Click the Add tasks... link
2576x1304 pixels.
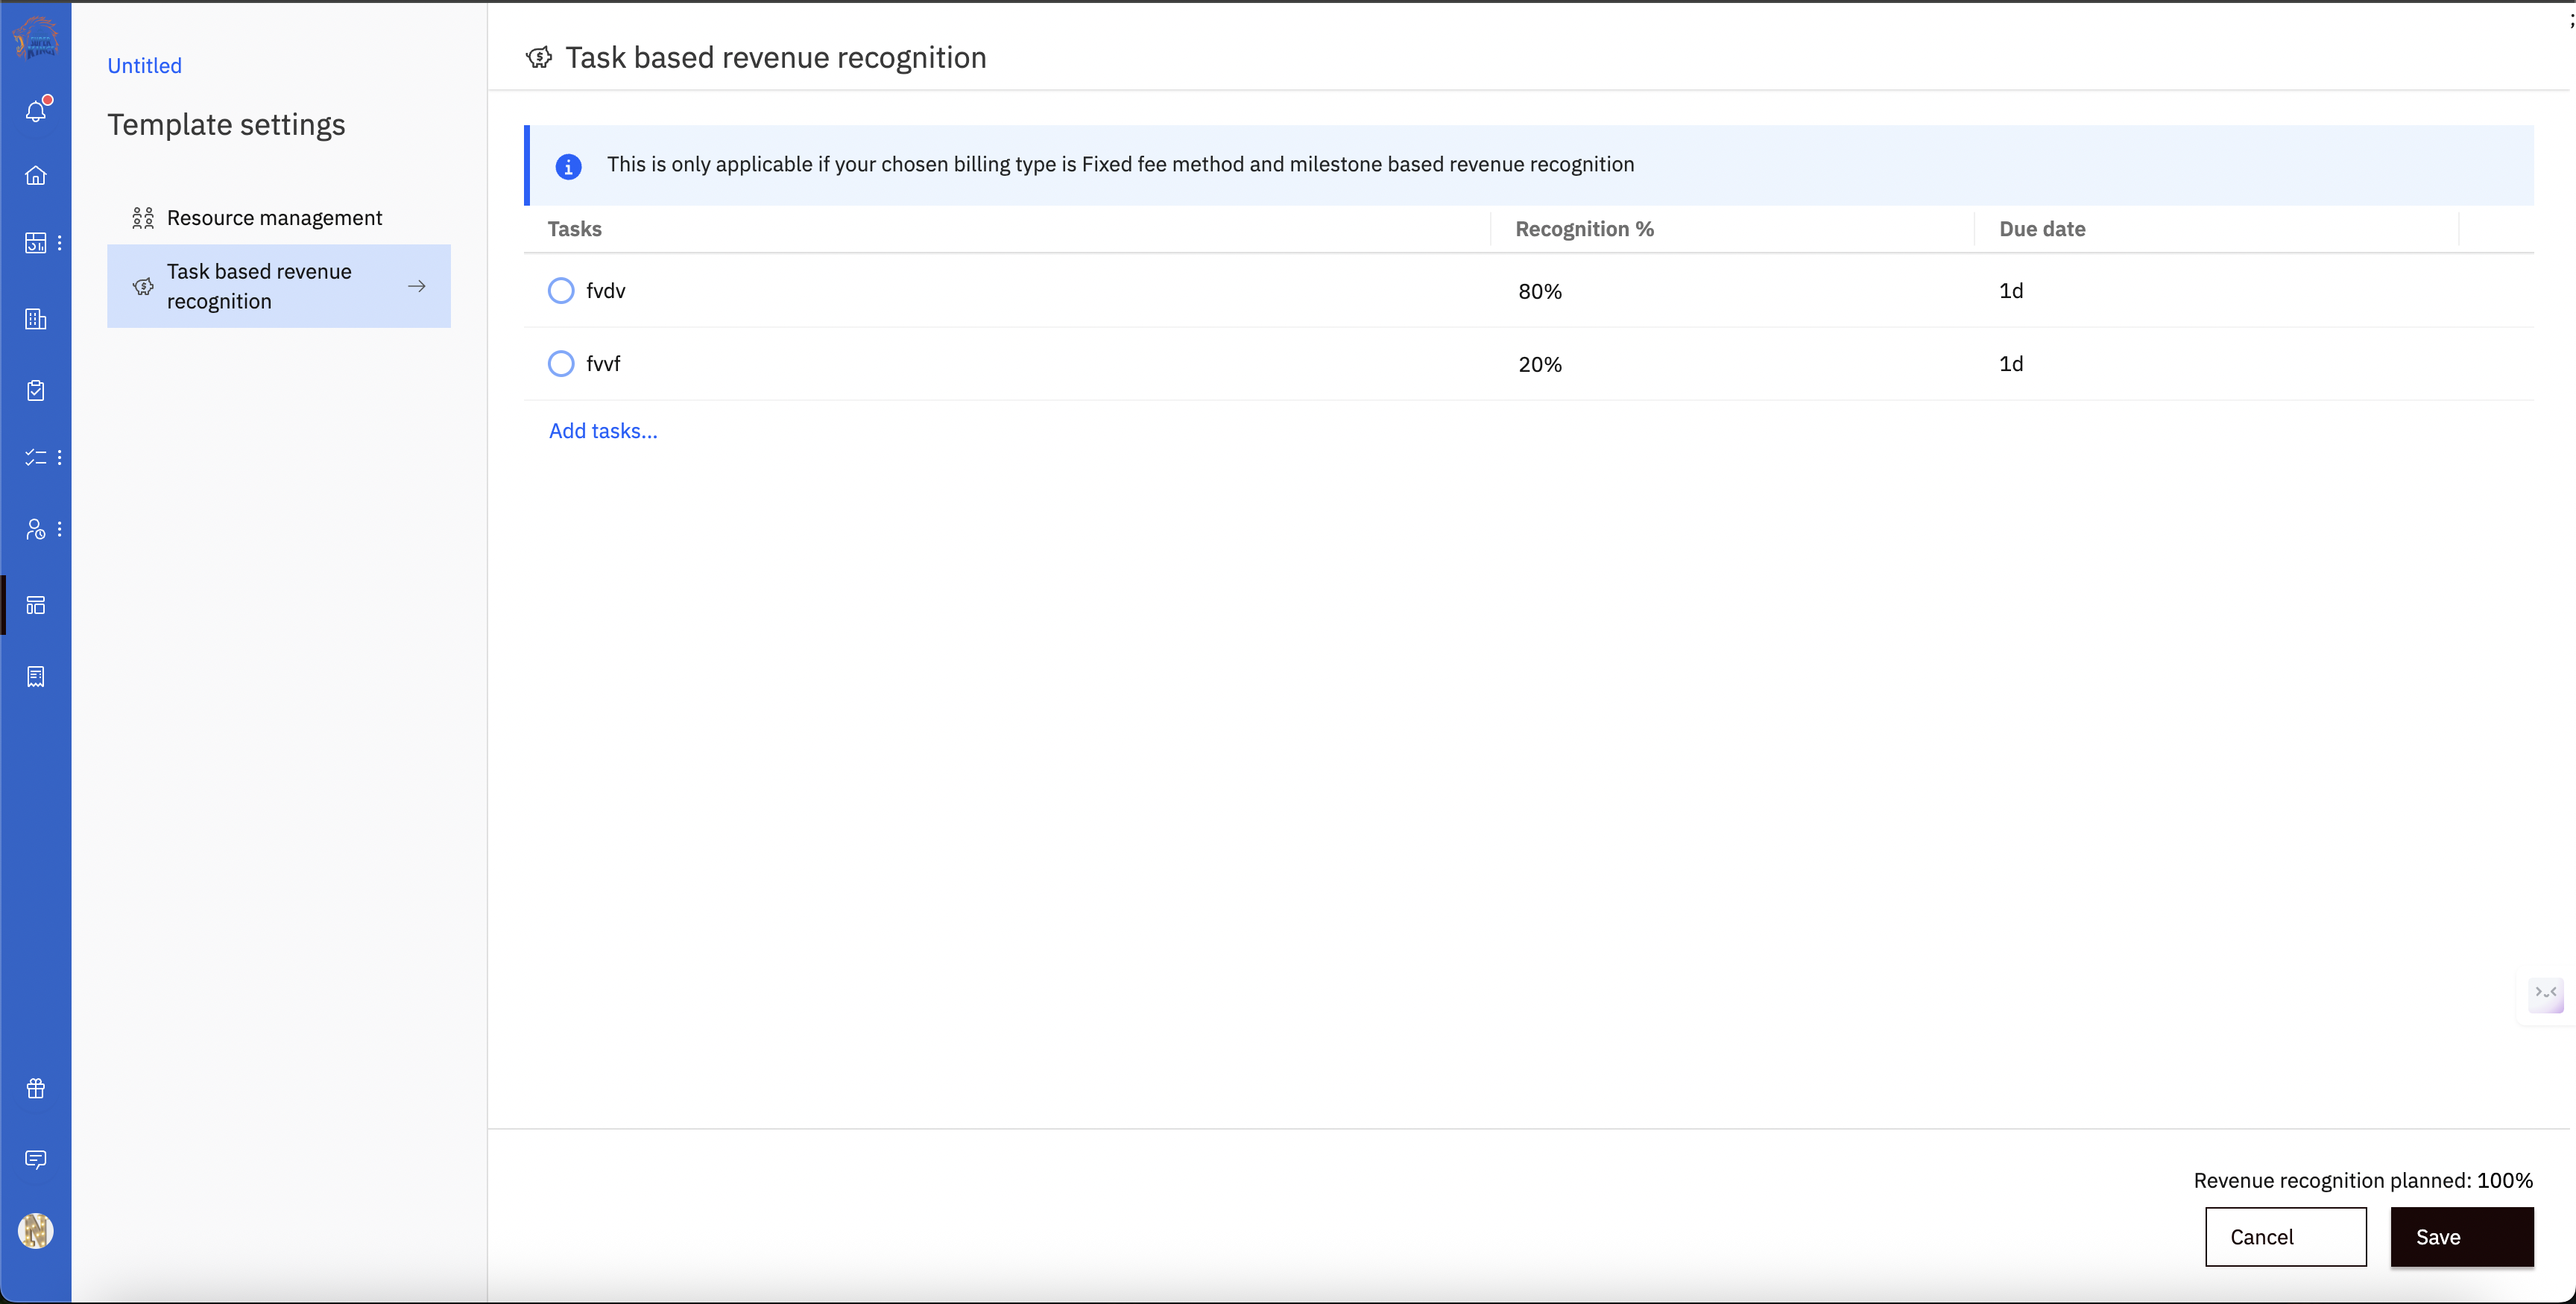tap(603, 431)
